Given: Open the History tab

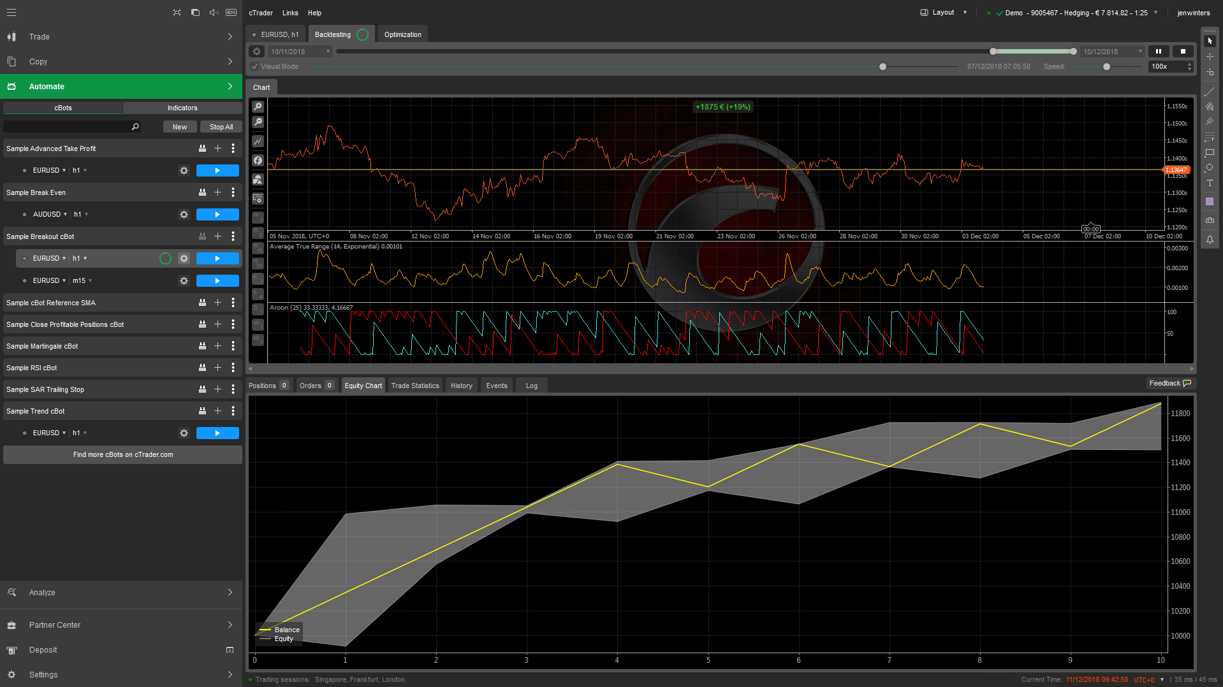Looking at the screenshot, I should click(x=461, y=386).
